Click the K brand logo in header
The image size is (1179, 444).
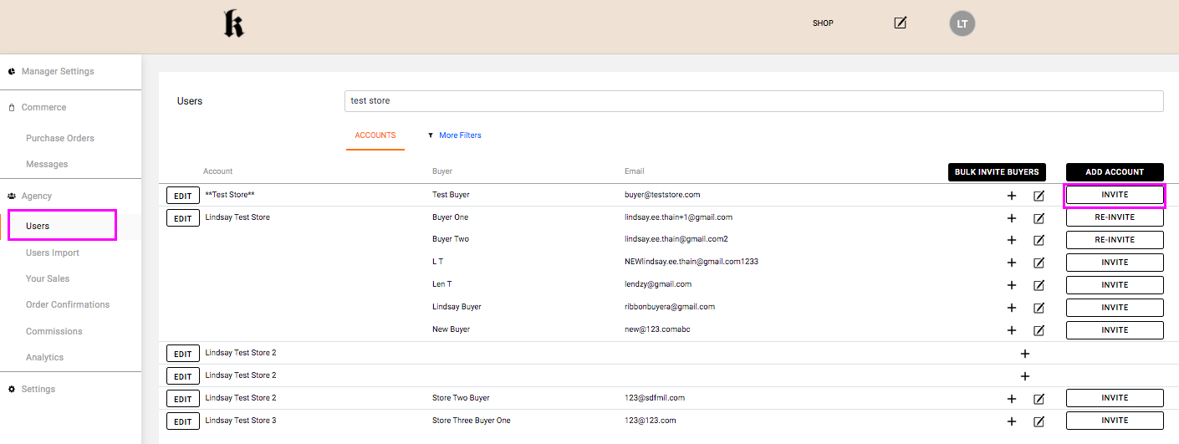(x=233, y=24)
